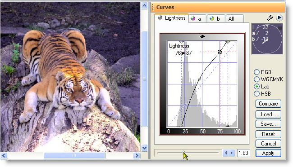
Task: Click the Apply button
Action: pyautogui.click(x=268, y=153)
